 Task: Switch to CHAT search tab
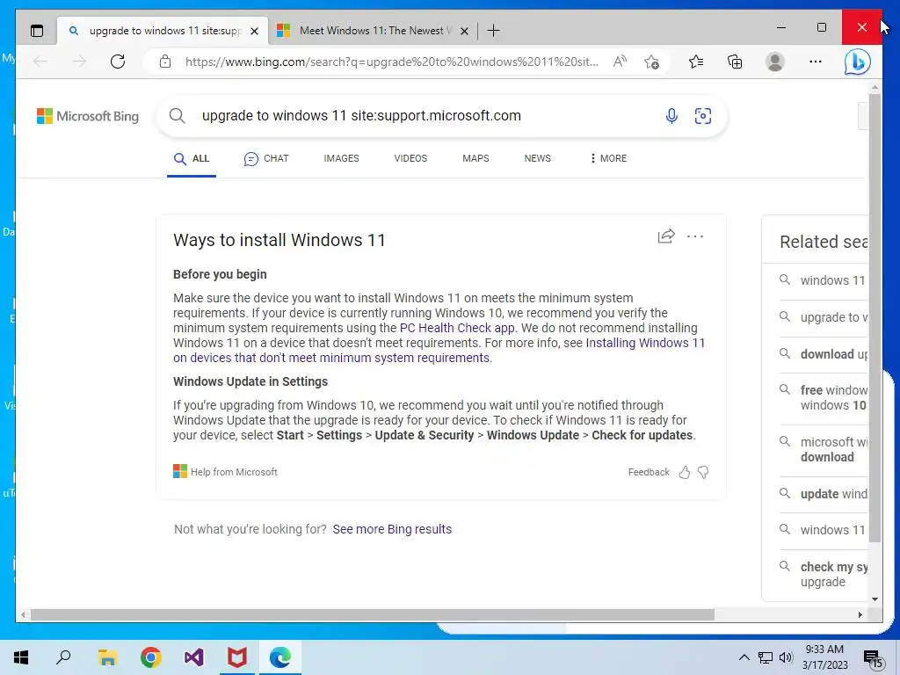click(266, 158)
